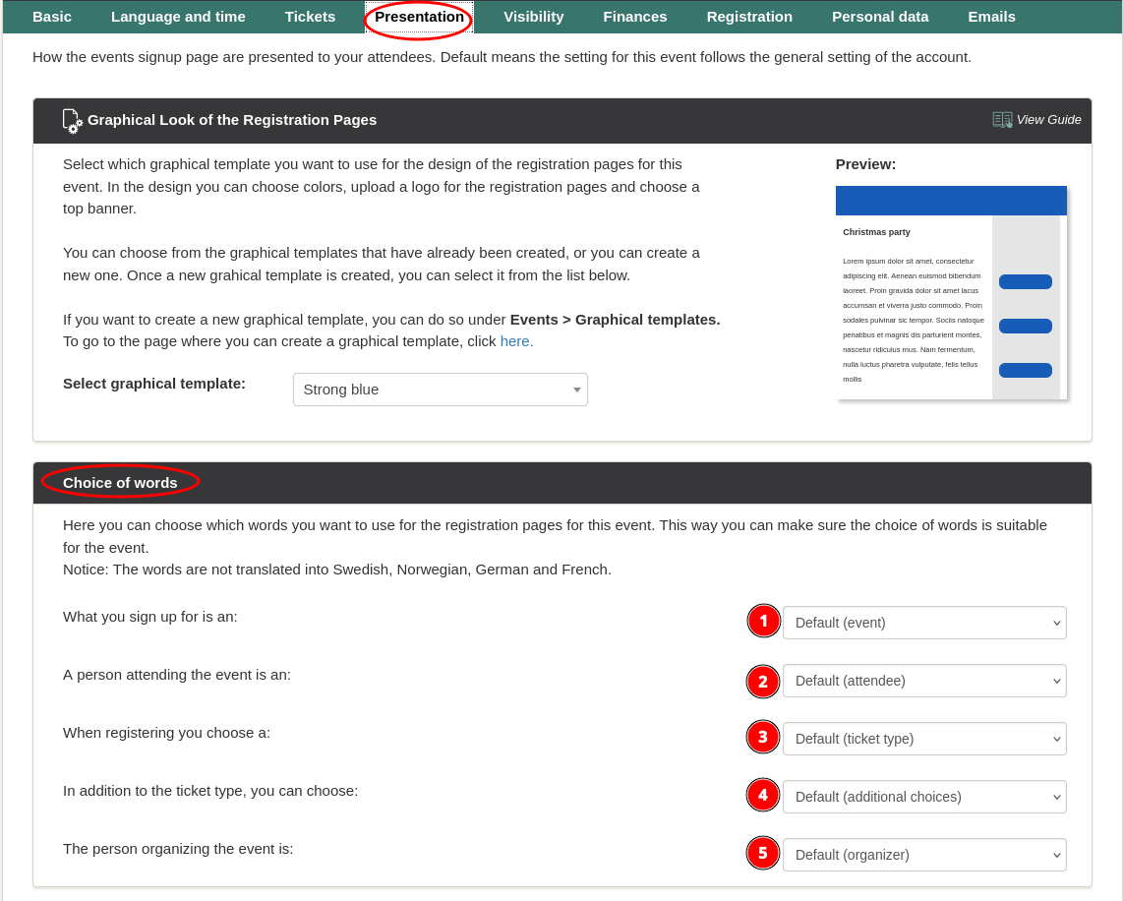The width and height of the screenshot is (1123, 901).
Task: Expand the Default (attendee) dropdown
Action: coord(924,681)
